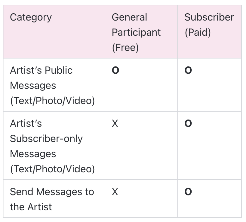The width and height of the screenshot is (246, 222).
Task: Click the word Participant in the header
Action: pyautogui.click(x=136, y=33)
